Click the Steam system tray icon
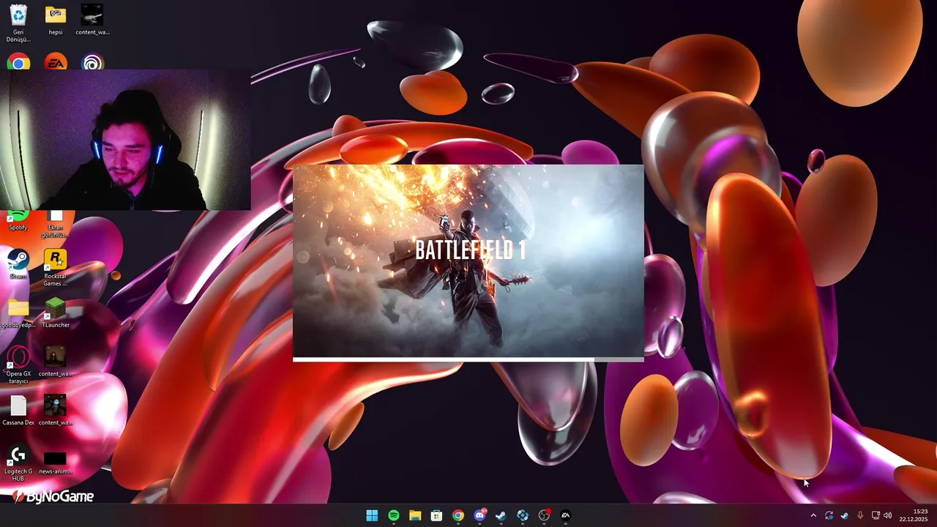937x527 pixels. pos(844,515)
